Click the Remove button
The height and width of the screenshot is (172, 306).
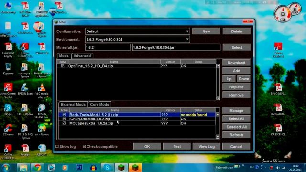(x=236, y=95)
